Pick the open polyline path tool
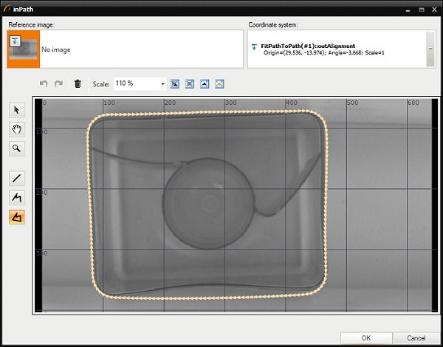Screen dimensions: 443x347 (x=16, y=197)
